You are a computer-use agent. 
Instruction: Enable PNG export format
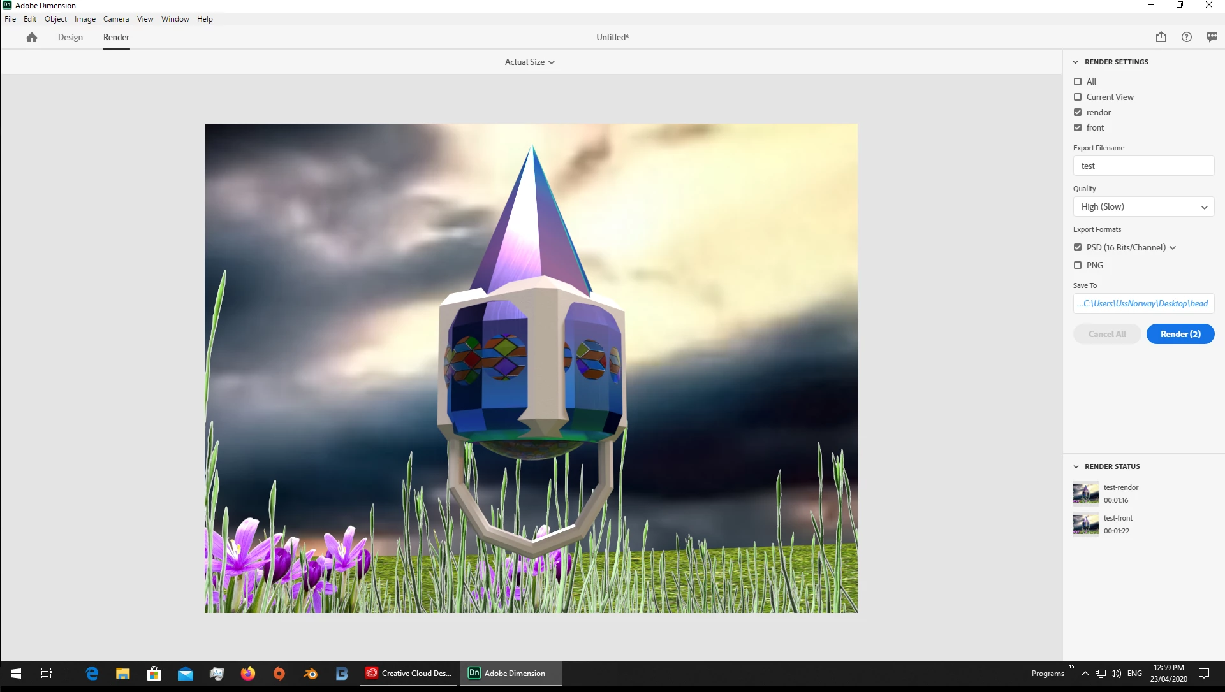pos(1078,265)
